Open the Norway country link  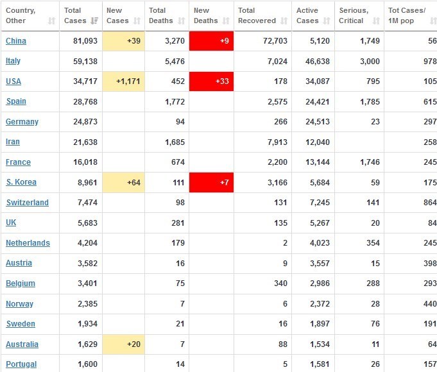pyautogui.click(x=19, y=304)
